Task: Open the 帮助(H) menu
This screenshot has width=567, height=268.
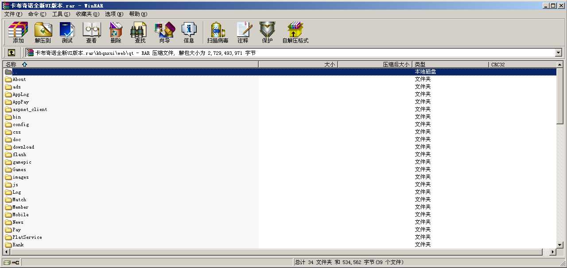Action: (138, 14)
